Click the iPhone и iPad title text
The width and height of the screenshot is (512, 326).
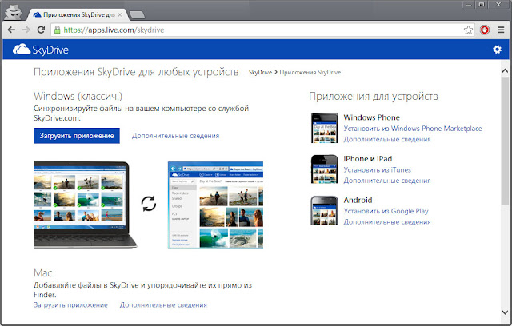368,159
